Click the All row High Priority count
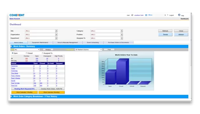 (x=58, y=58)
